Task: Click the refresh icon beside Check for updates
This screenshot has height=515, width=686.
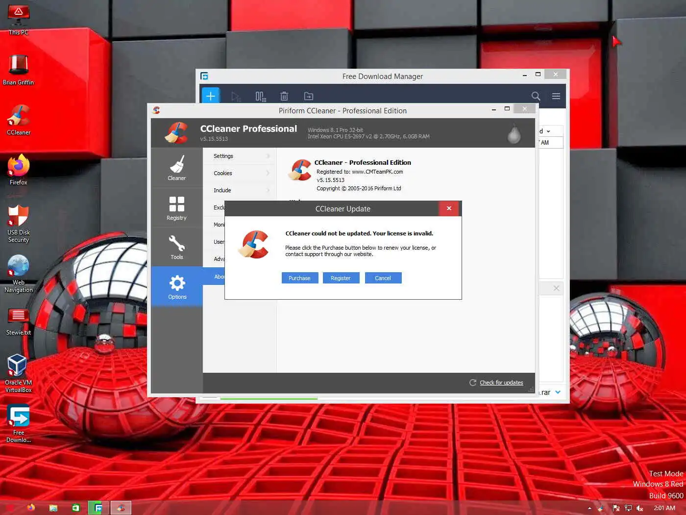Action: [x=473, y=383]
